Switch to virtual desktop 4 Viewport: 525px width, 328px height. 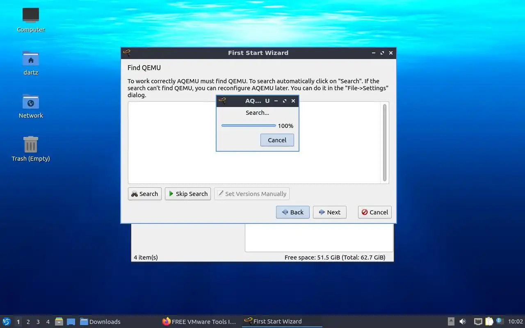pyautogui.click(x=48, y=322)
